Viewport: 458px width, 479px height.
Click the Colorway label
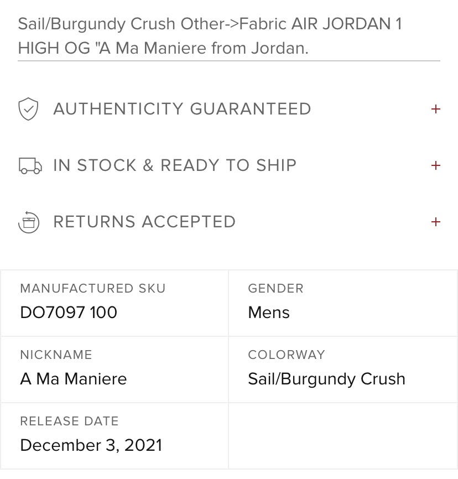coord(287,355)
